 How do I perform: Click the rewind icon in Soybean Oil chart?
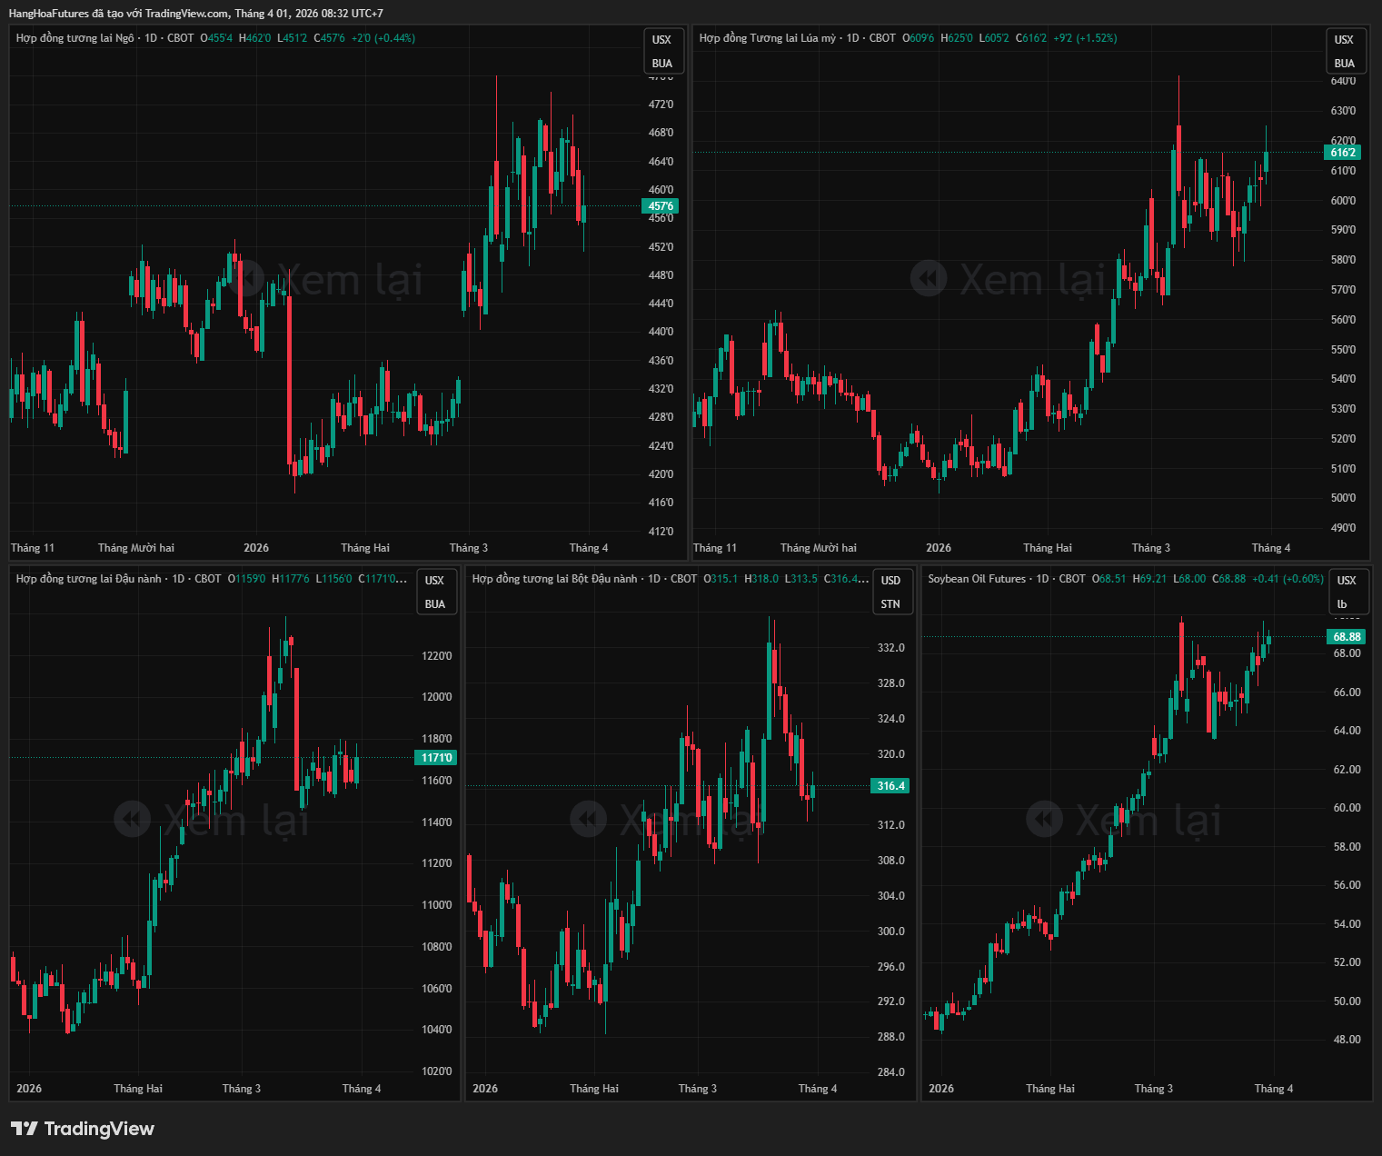1045,820
